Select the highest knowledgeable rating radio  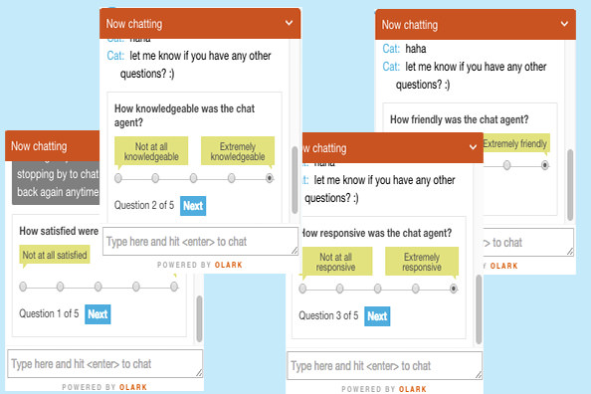(269, 178)
